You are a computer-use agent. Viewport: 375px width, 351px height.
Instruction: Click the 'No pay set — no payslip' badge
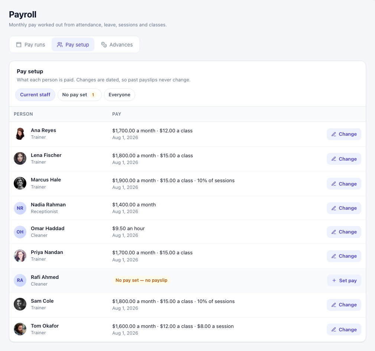(141, 280)
